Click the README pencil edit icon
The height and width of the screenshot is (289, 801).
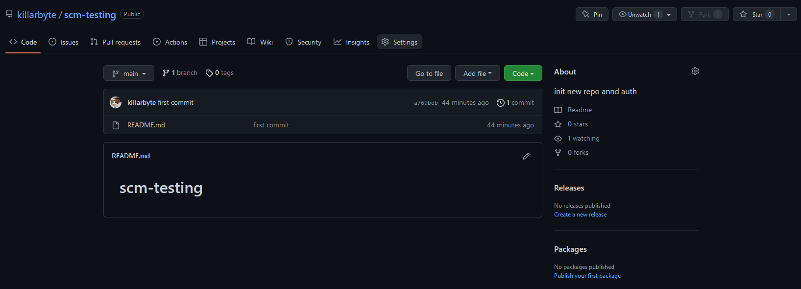pyautogui.click(x=526, y=156)
